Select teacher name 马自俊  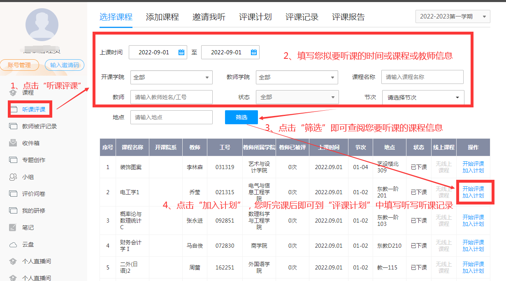click(195, 246)
